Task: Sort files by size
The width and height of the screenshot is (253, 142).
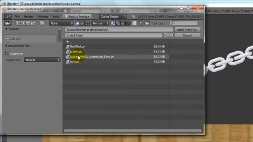Action: pyautogui.click(x=128, y=23)
